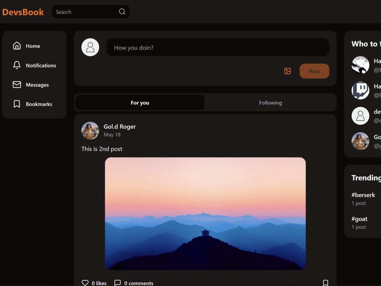381x286 pixels.
Task: Click the Messages envelope icon
Action: click(x=17, y=85)
